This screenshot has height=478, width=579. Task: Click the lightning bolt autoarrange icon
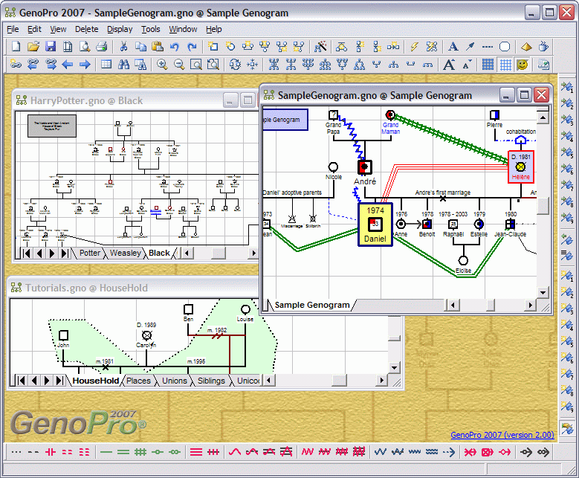[x=414, y=47]
